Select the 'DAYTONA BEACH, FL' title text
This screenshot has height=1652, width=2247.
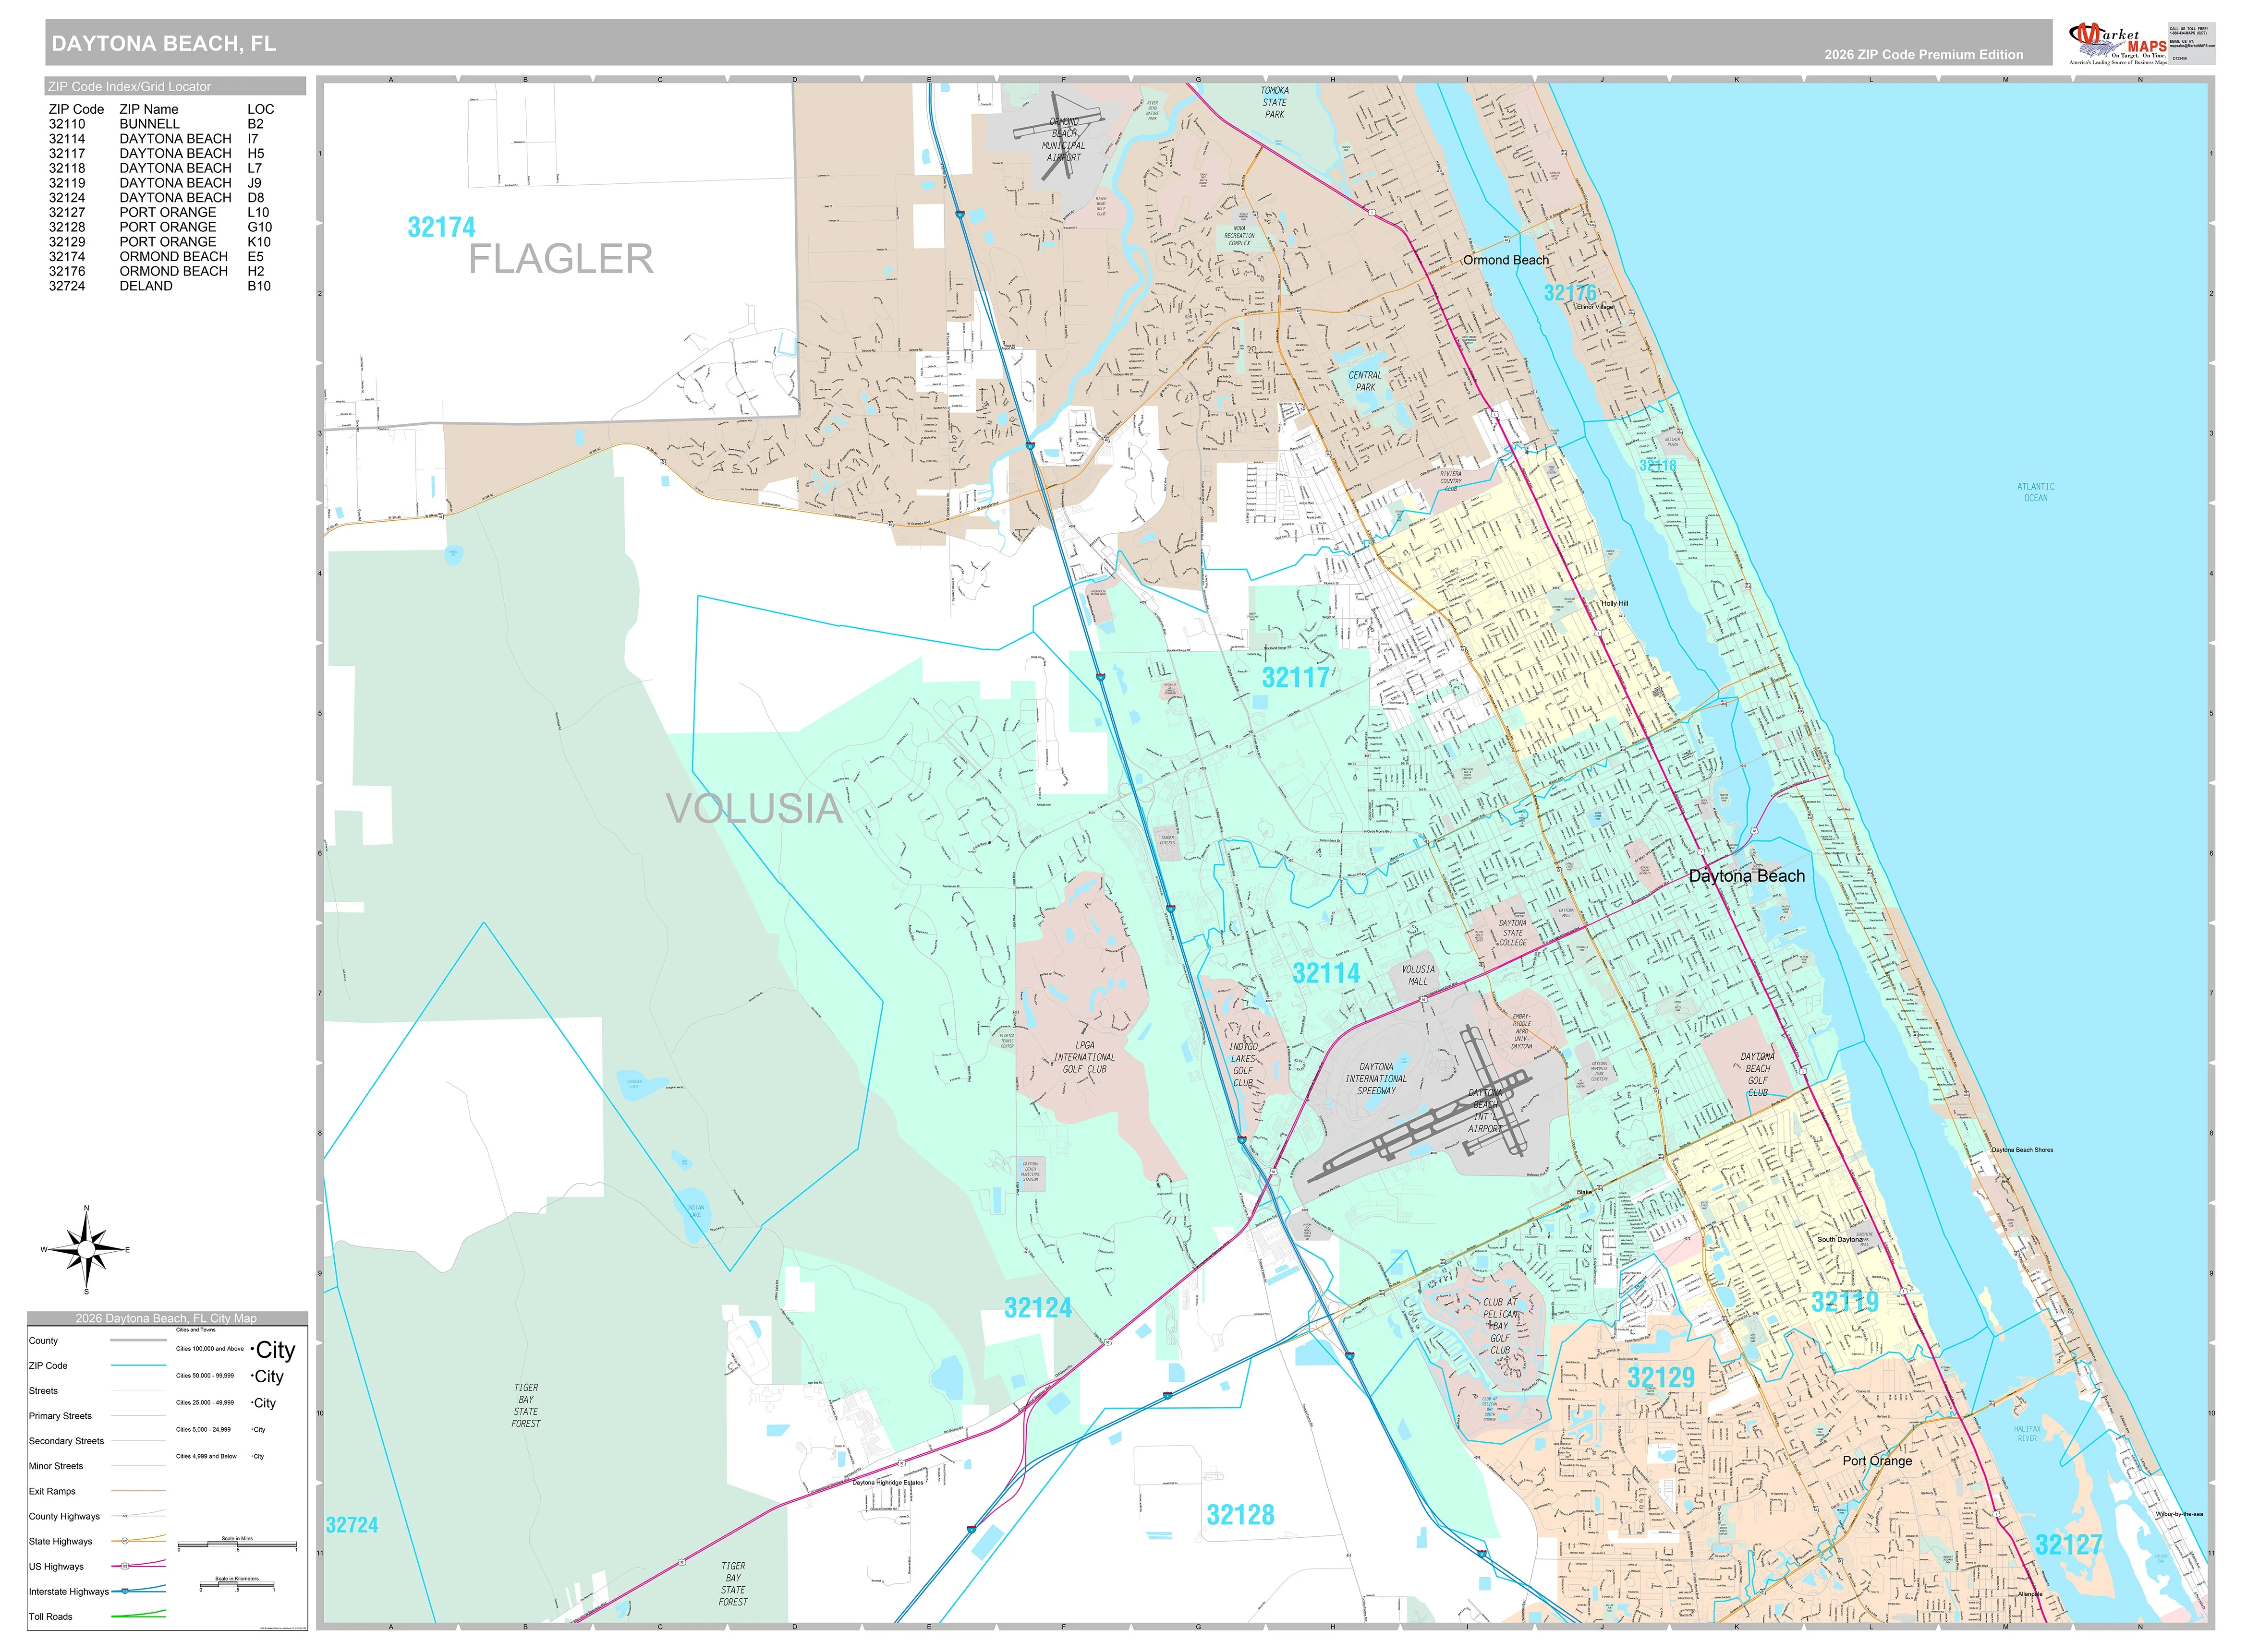click(x=164, y=43)
